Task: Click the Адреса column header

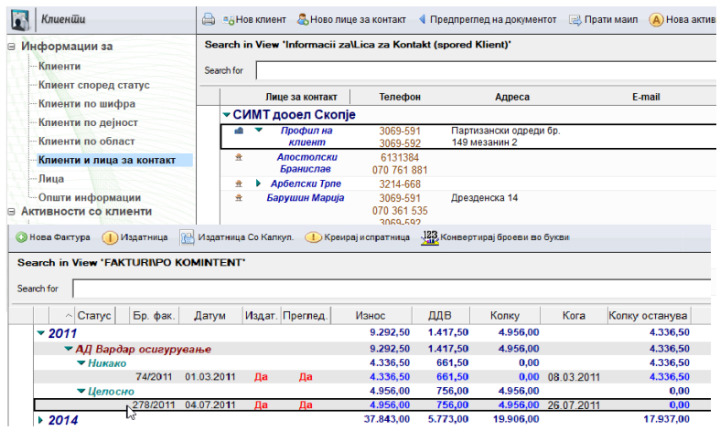Action: [512, 97]
